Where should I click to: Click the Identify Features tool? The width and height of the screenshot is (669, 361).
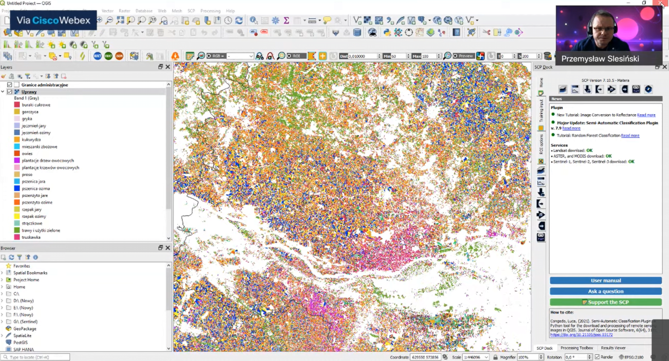pos(253,20)
